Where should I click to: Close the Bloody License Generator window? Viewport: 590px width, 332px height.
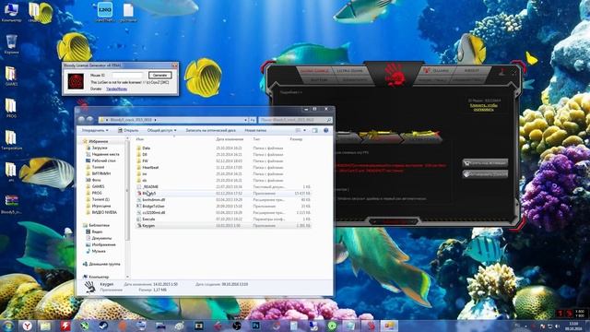pyautogui.click(x=174, y=65)
